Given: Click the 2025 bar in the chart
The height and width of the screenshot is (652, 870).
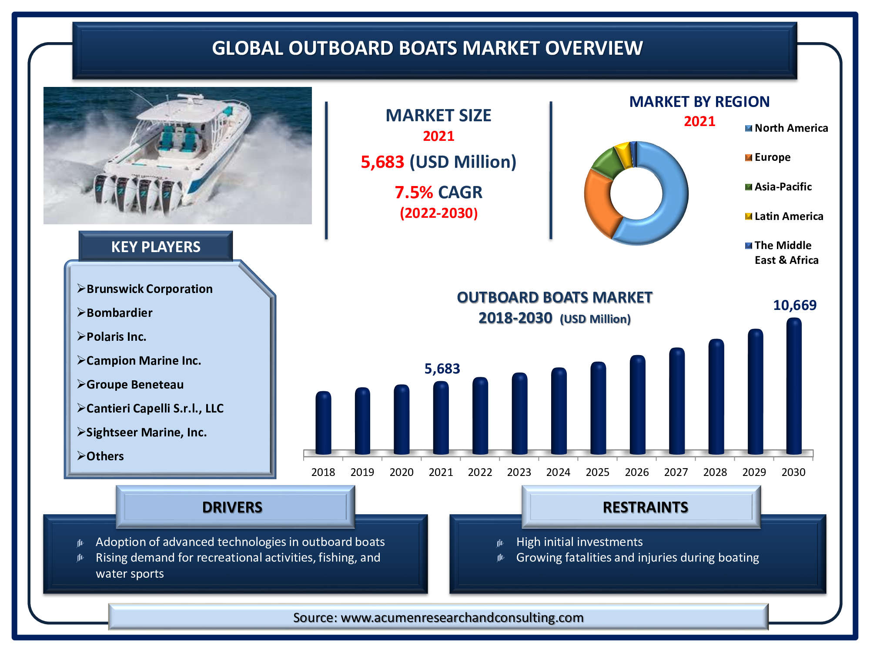Looking at the screenshot, I should [598, 408].
